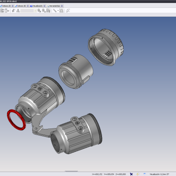Select the diagonal line tool icon
Viewport: 176px width, 176px height.
[55, 11]
